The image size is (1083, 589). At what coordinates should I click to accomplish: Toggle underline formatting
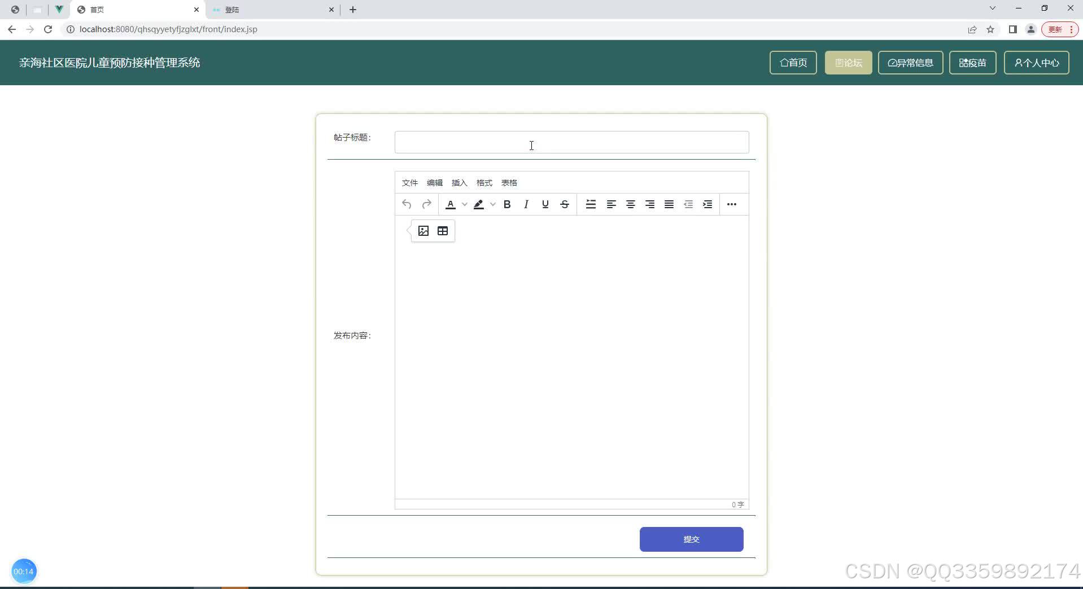click(545, 204)
